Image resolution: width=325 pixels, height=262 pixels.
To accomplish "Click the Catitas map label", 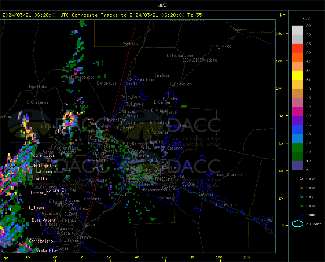I will coord(206,194).
